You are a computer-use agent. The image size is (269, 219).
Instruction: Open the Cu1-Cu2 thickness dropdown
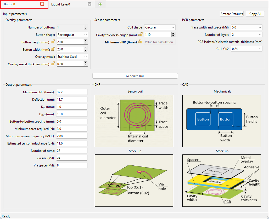coord(247,49)
